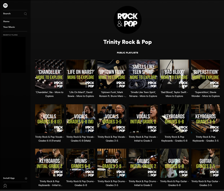Open Vocals Grades 6-8 (F) cover

point(49,119)
